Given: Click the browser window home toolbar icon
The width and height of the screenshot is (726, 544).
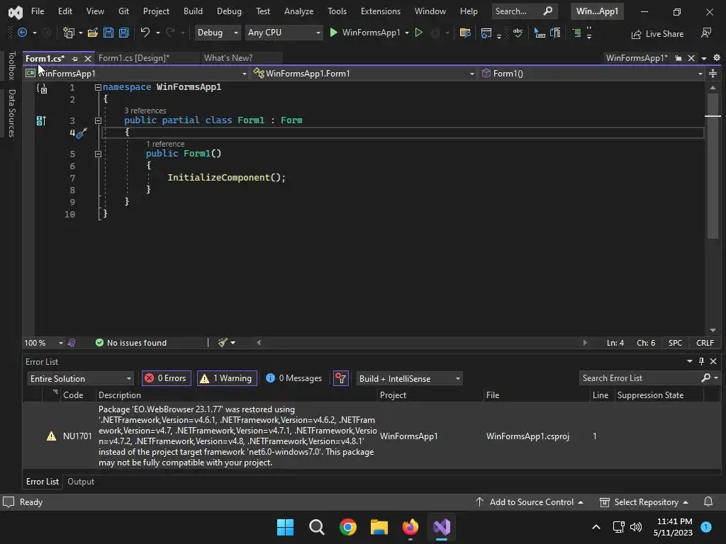Looking at the screenshot, I should click(486, 33).
